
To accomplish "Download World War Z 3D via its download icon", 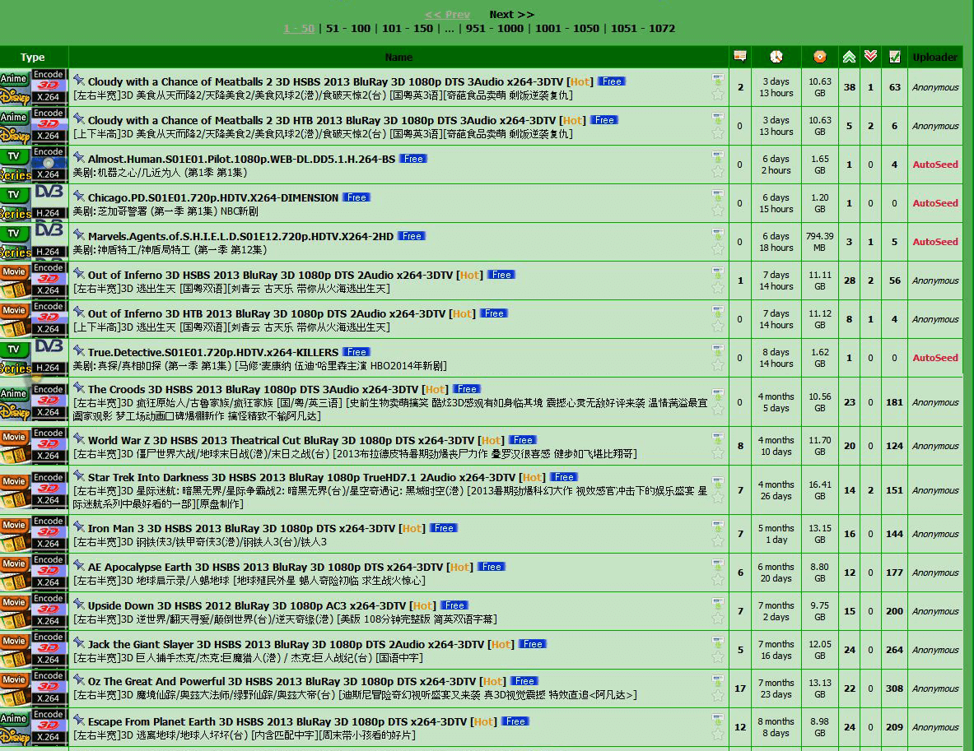I will (x=717, y=438).
